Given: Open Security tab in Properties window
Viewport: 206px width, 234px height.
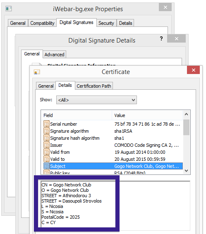Looking at the screenshot, I should [106, 23].
